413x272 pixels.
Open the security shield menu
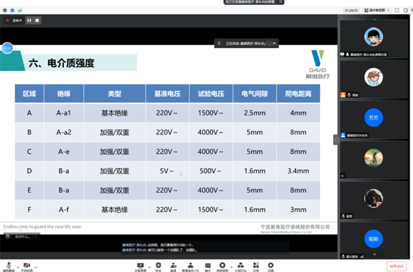click(158, 266)
